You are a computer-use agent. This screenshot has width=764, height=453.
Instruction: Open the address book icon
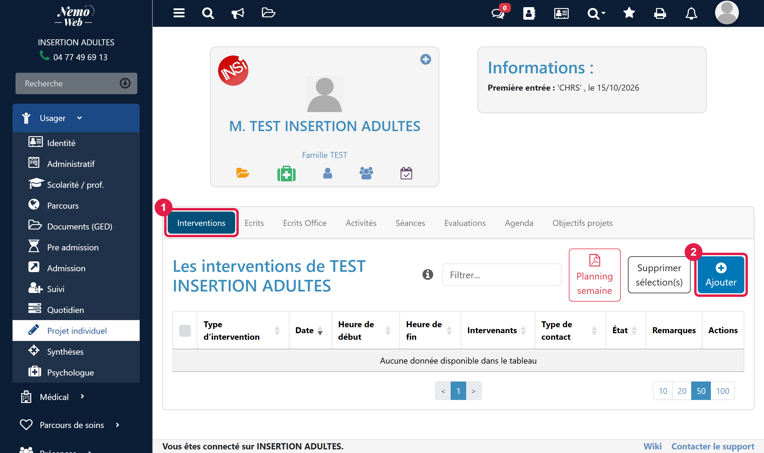tap(529, 13)
